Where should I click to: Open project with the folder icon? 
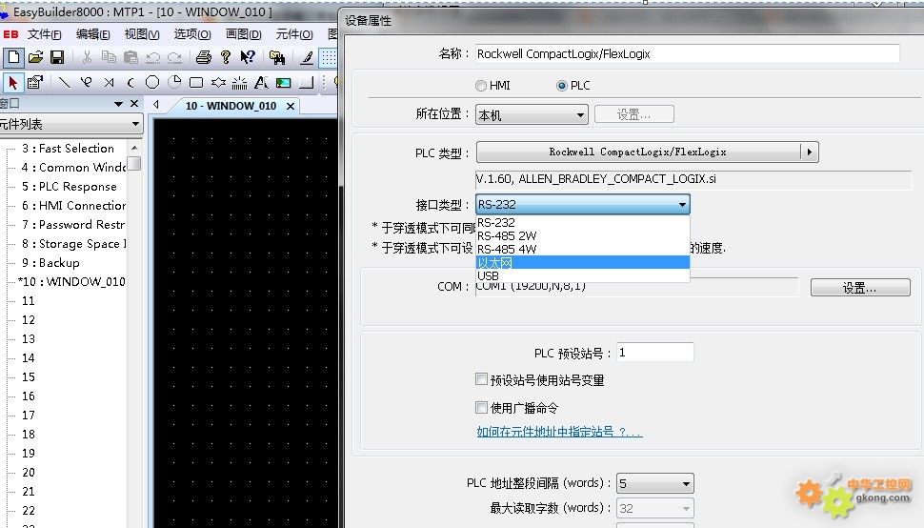point(35,57)
